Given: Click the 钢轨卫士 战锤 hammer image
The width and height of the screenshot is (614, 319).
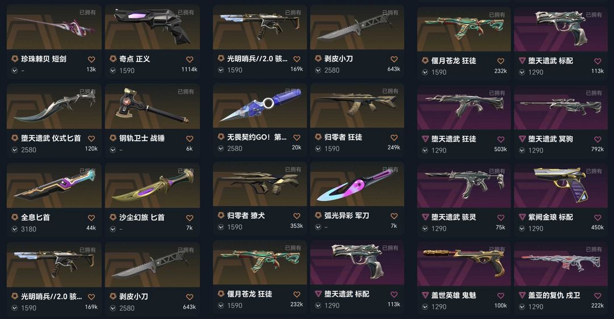Looking at the screenshot, I should [x=152, y=106].
